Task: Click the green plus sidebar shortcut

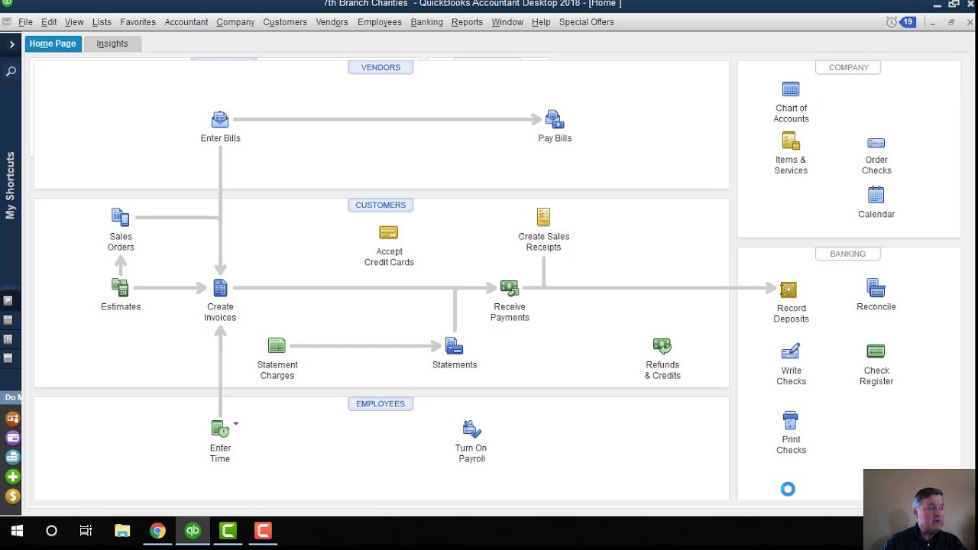Action: 12,477
